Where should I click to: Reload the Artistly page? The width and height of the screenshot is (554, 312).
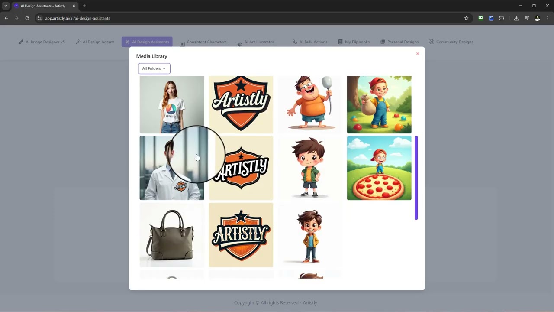[27, 18]
